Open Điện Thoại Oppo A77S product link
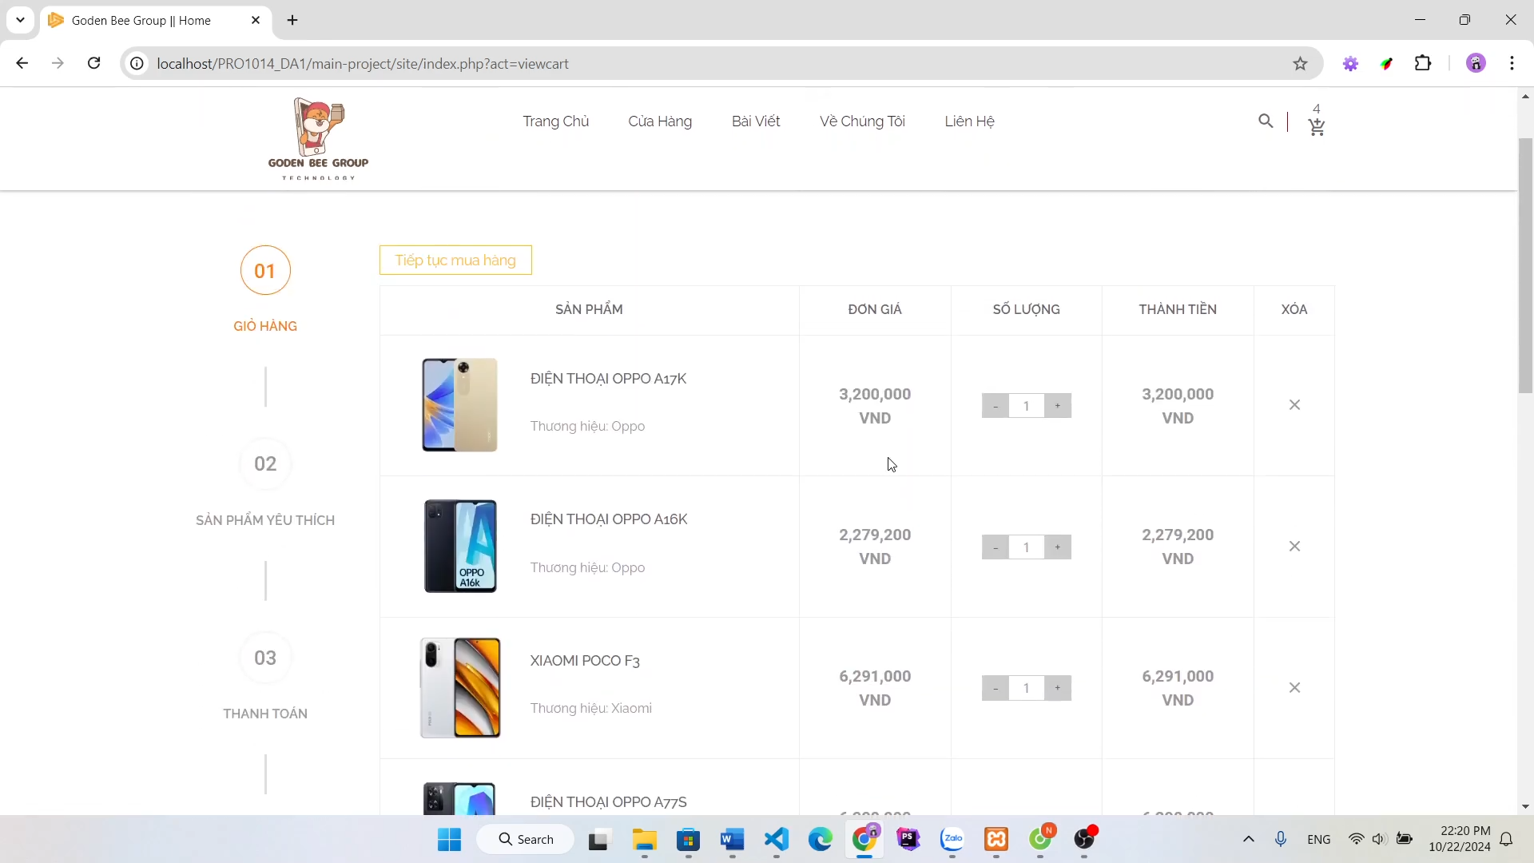The image size is (1534, 863). 609,802
